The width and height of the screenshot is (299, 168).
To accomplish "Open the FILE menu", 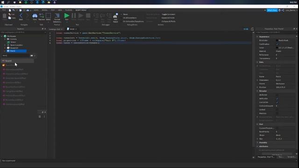I will coord(4,10).
